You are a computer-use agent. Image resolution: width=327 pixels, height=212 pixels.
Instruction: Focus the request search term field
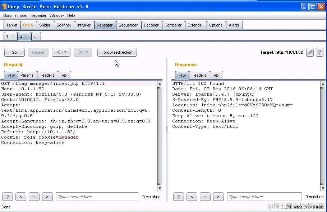coord(97,197)
